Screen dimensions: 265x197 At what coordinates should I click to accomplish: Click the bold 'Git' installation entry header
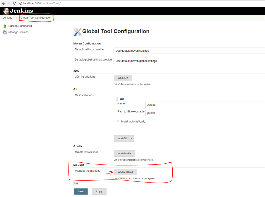point(122,99)
